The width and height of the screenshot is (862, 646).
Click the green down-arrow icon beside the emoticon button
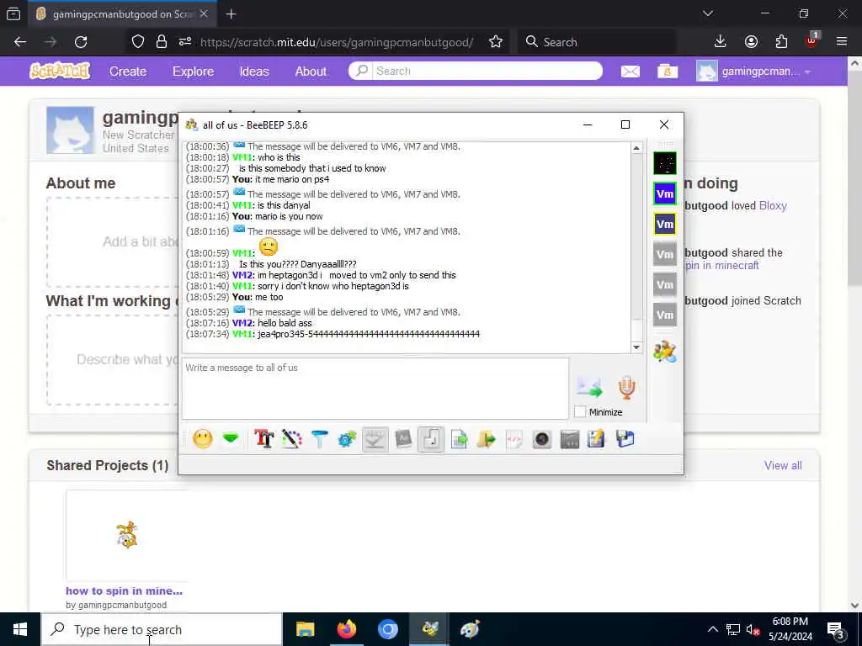(231, 439)
